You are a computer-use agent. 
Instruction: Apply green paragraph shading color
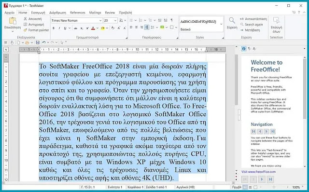(x=162, y=27)
